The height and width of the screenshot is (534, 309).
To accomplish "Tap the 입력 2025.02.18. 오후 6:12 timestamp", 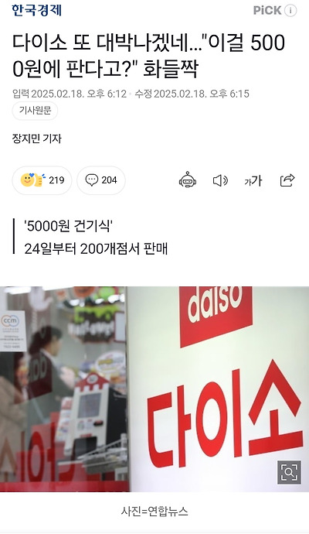I will tap(70, 94).
